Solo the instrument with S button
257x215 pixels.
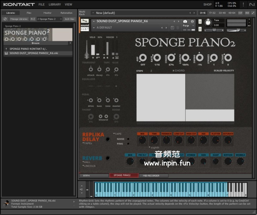(x=200, y=22)
